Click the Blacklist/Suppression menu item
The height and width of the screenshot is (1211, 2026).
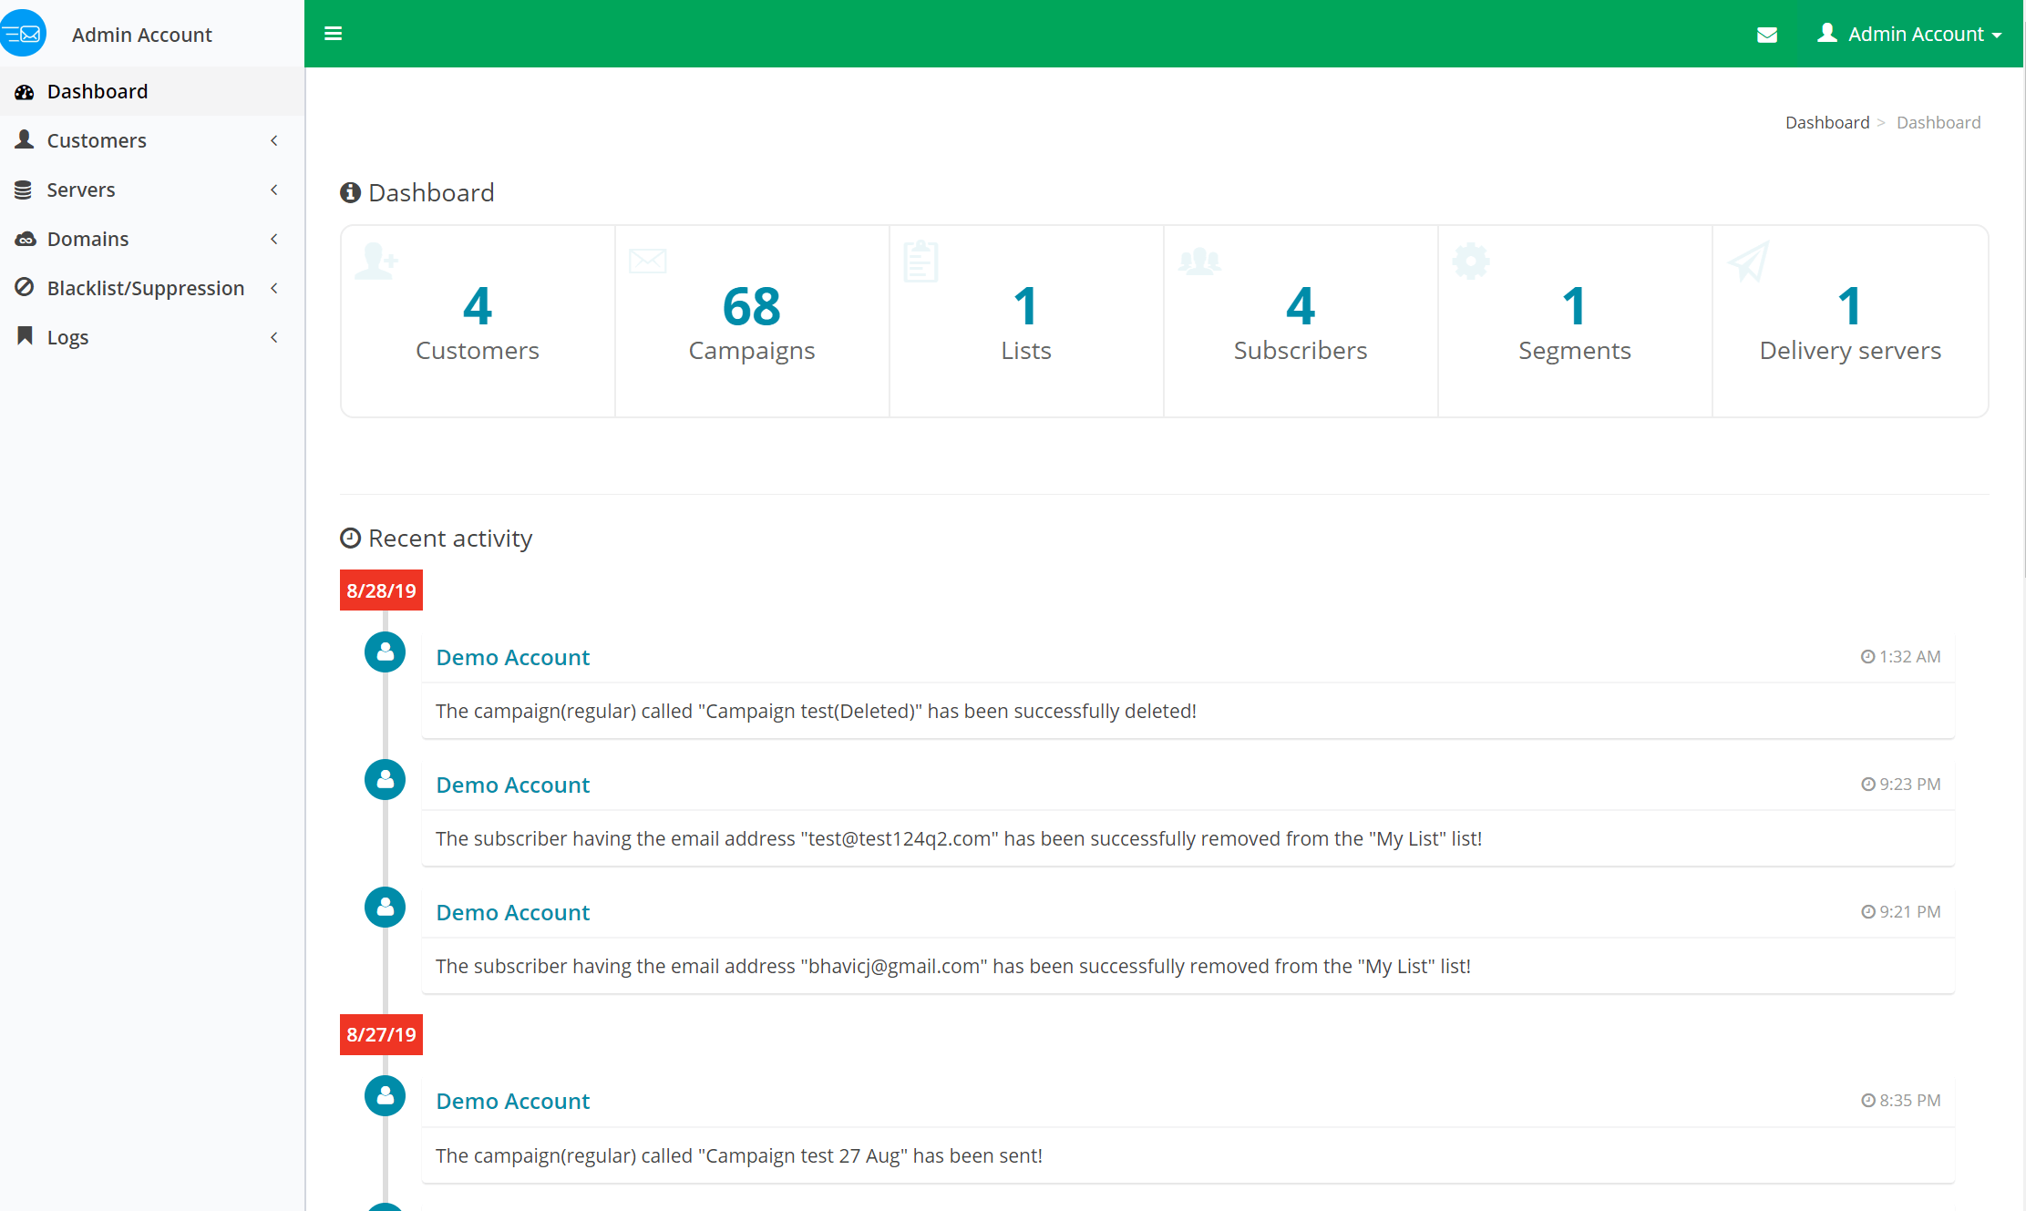point(144,287)
